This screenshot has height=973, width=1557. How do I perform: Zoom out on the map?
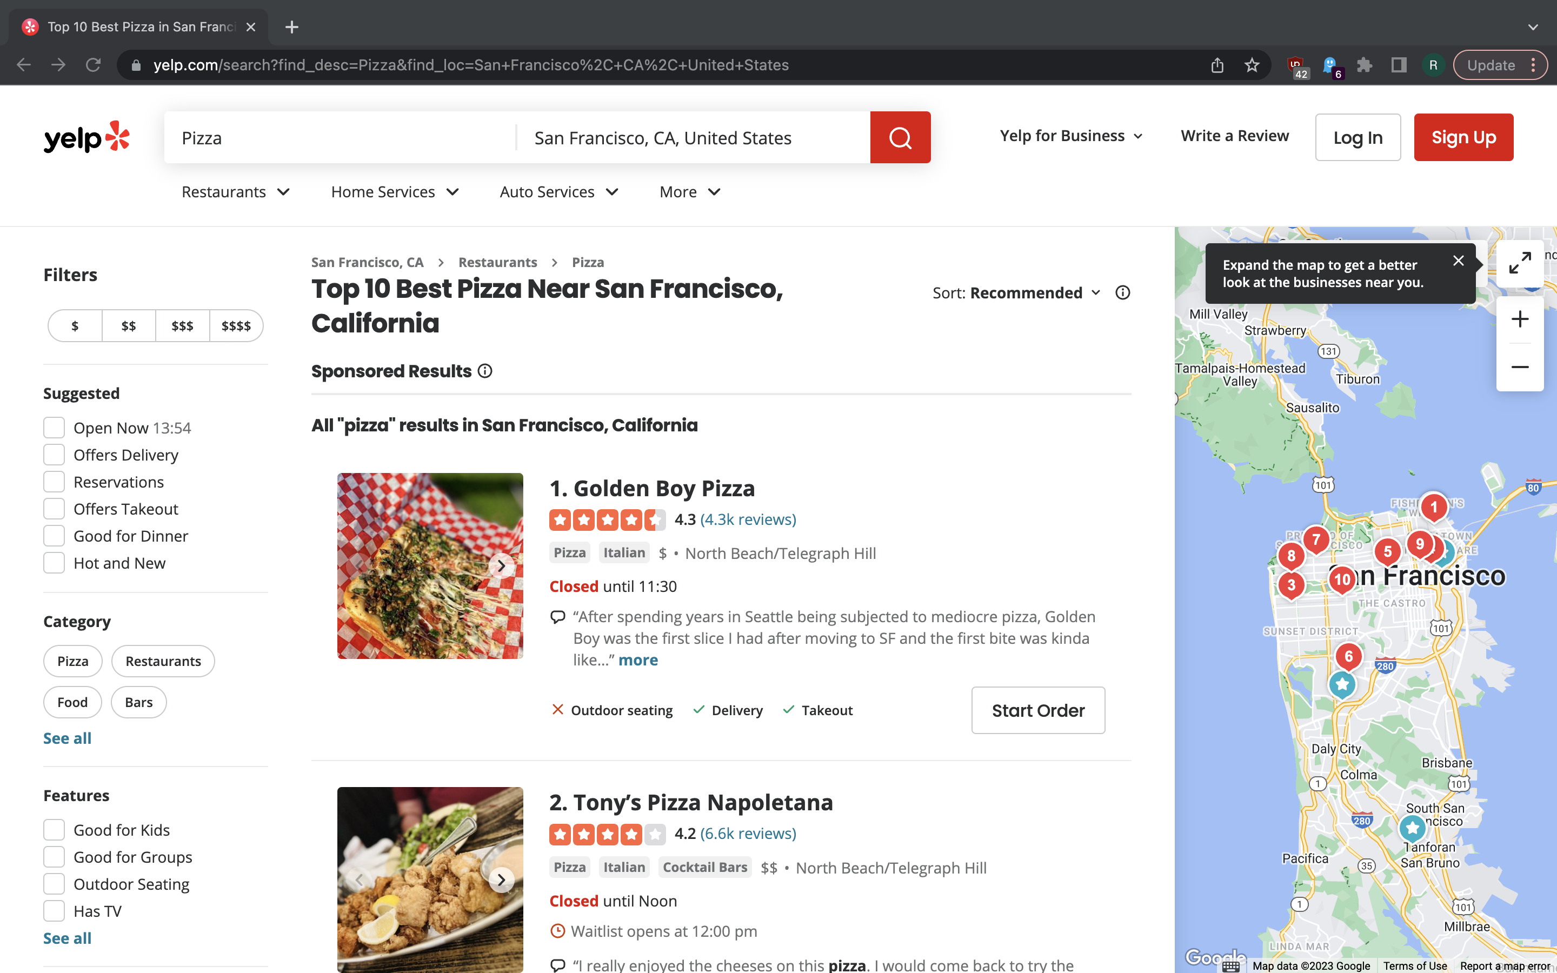pos(1520,367)
